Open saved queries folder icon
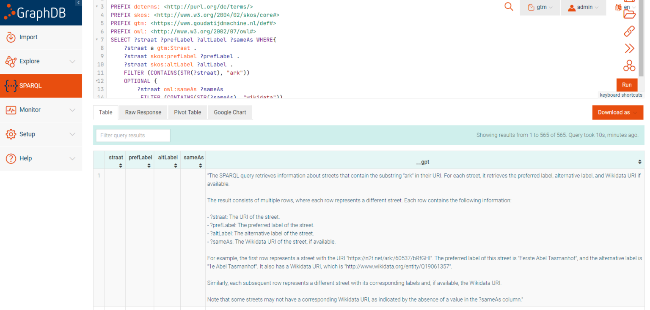650x310 pixels. click(629, 14)
